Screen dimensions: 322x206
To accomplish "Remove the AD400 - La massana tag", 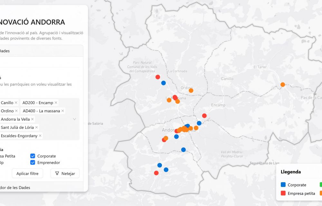I will point(63,111).
